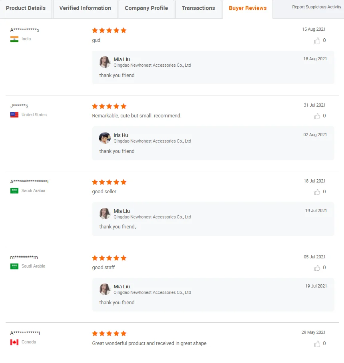The width and height of the screenshot is (344, 363).
Task: Click the India flag icon
Action: coord(14,39)
